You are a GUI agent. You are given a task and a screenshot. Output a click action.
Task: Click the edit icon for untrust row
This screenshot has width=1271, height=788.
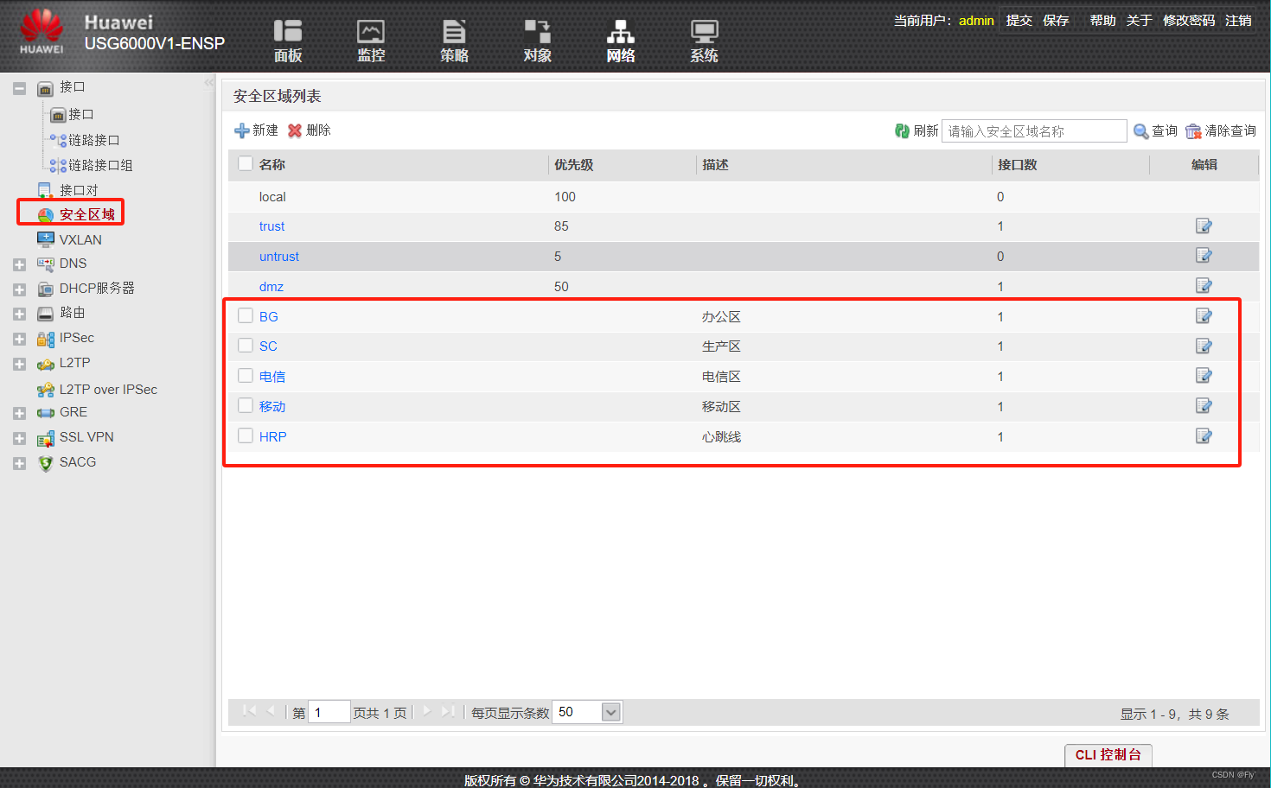(1204, 256)
